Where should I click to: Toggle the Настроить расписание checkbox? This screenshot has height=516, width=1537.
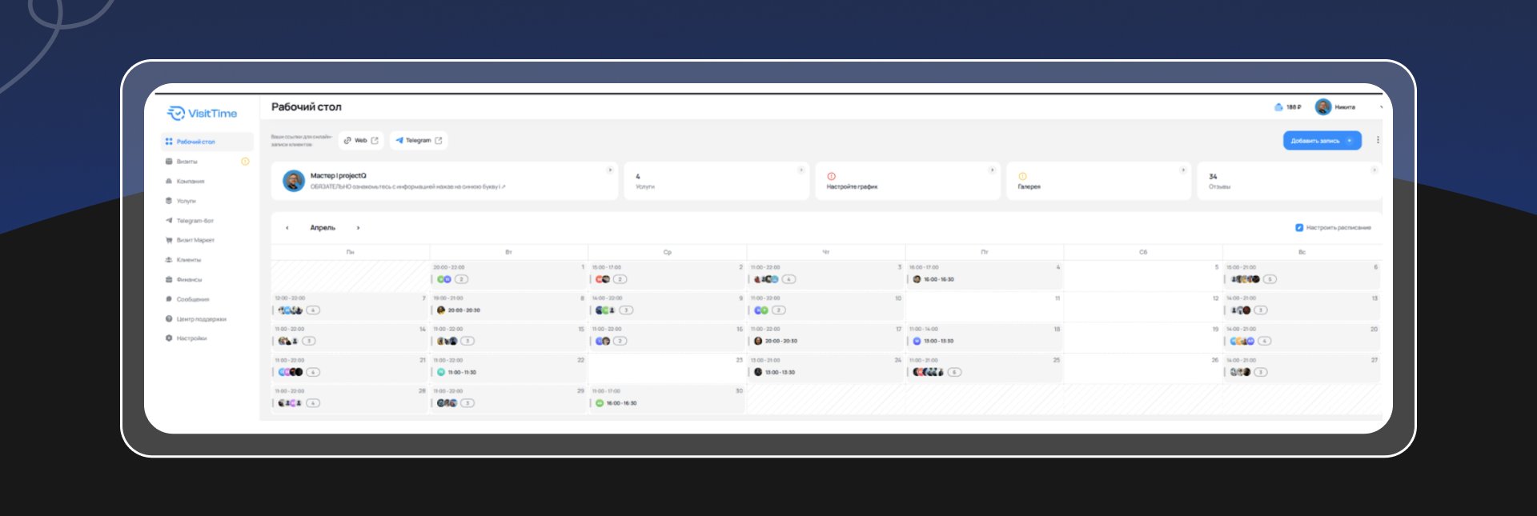click(1299, 228)
